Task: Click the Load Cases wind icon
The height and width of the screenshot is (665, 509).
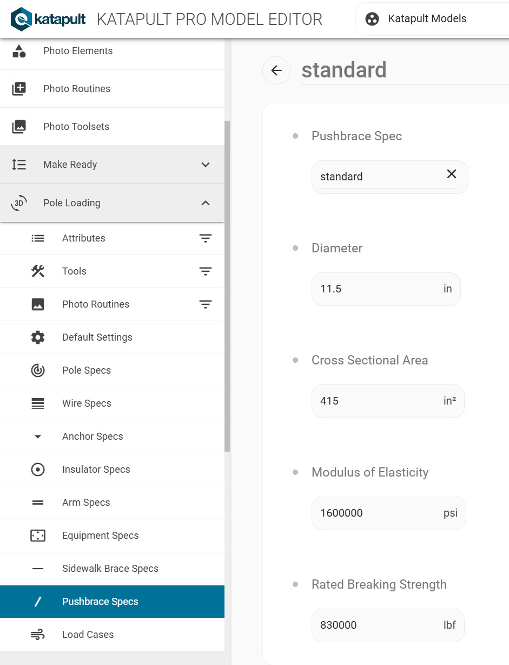Action: (x=38, y=635)
